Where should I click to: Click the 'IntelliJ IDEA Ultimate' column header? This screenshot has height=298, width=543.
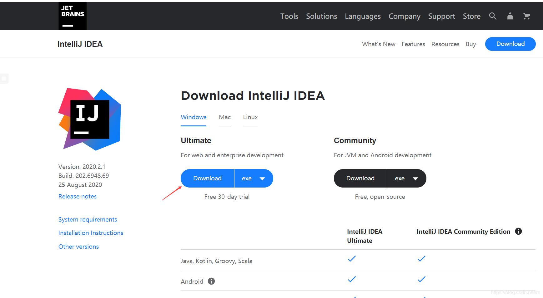coord(365,236)
